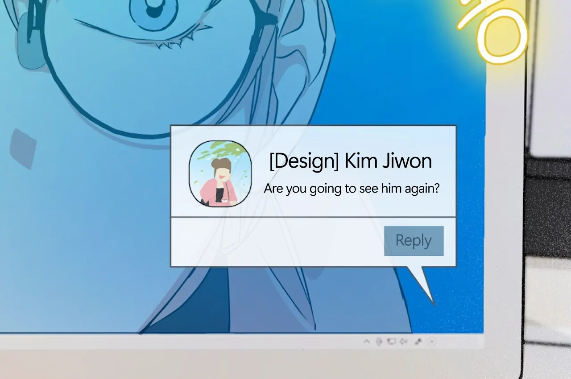Image resolution: width=571 pixels, height=379 pixels.
Task: Click the sender name [Design] Kim Jiwon
Action: tap(351, 161)
